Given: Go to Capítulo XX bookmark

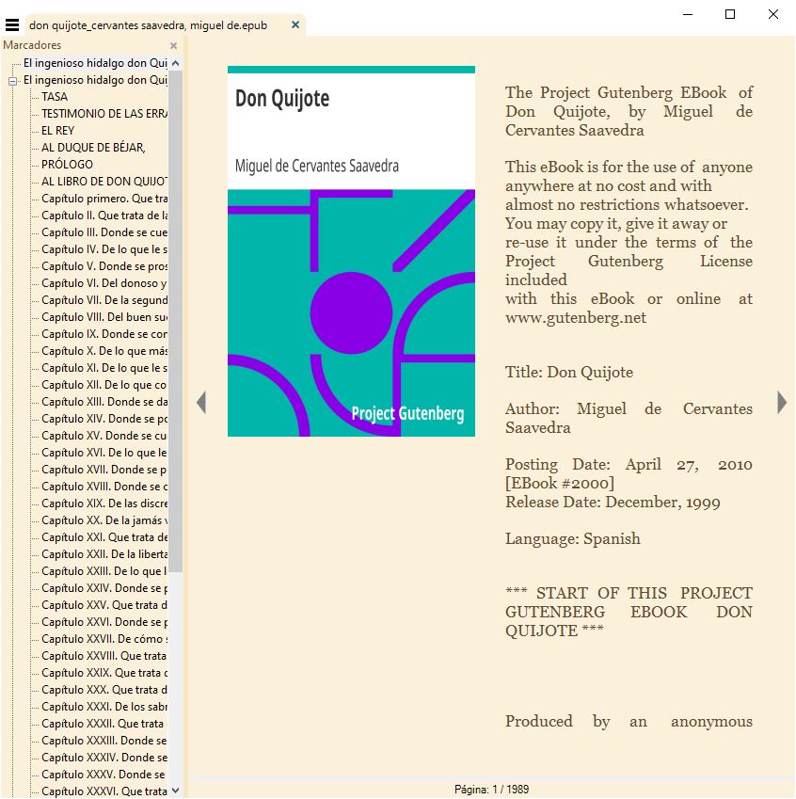Looking at the screenshot, I should pyautogui.click(x=103, y=520).
